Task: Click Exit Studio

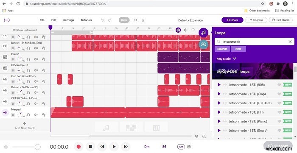Action: (281, 20)
